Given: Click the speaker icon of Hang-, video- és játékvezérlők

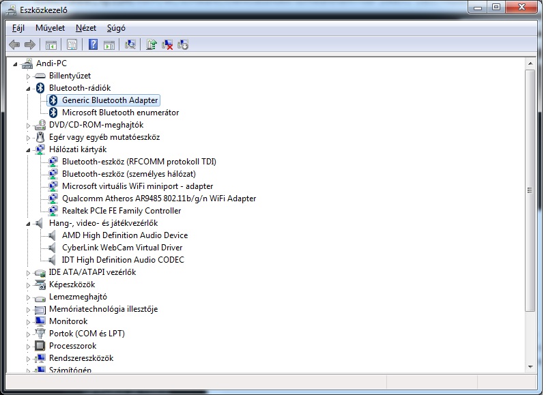Looking at the screenshot, I should [39, 223].
